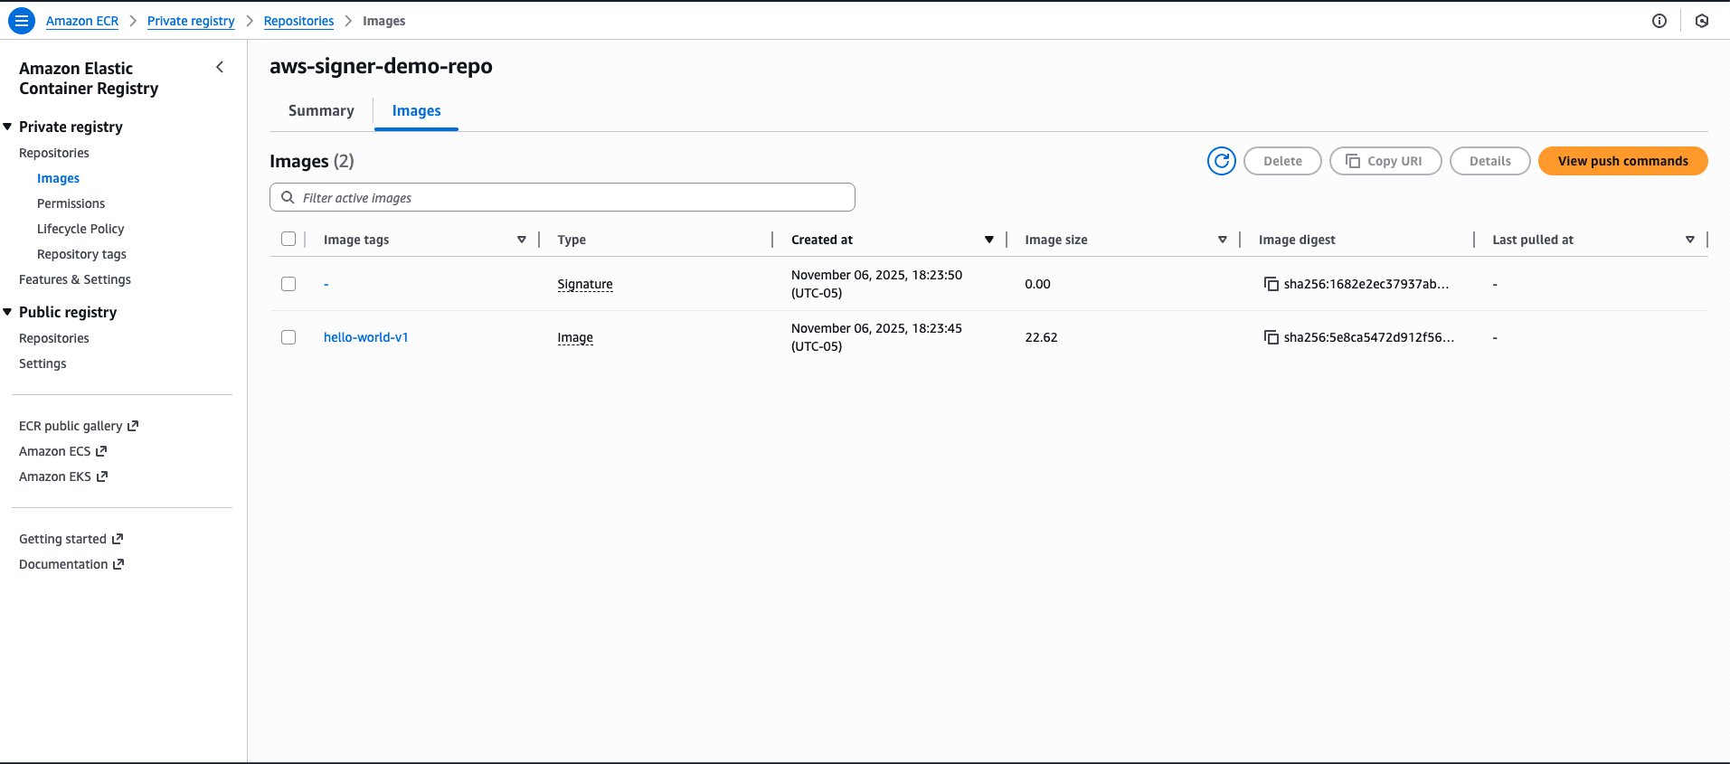
Task: Collapse the sidebar with the chevron arrow
Action: [220, 67]
